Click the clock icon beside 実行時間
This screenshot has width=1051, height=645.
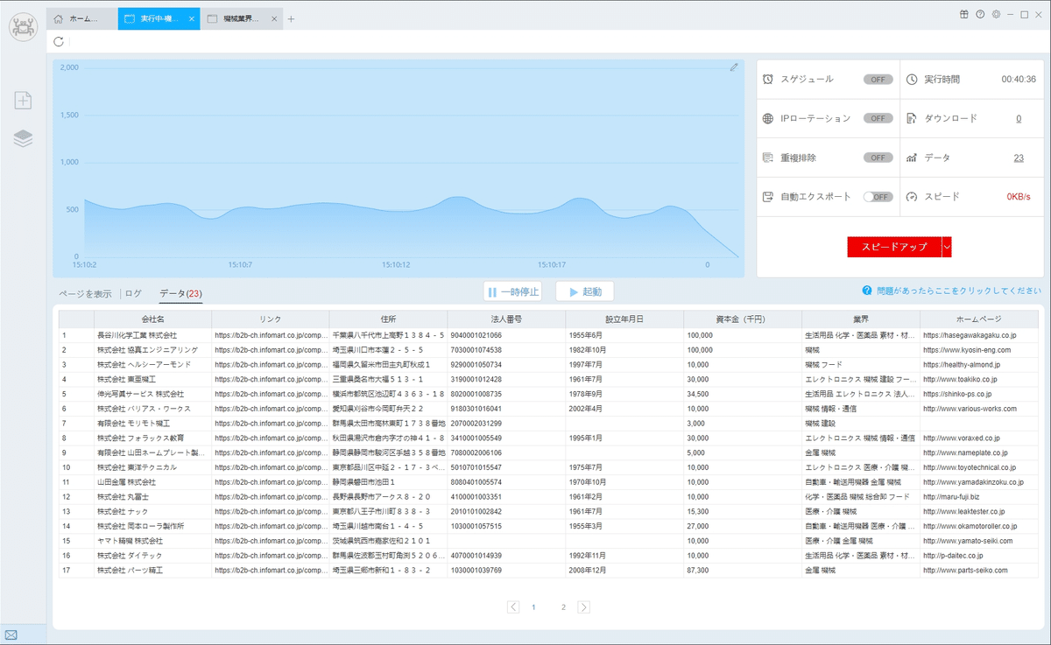coord(912,79)
